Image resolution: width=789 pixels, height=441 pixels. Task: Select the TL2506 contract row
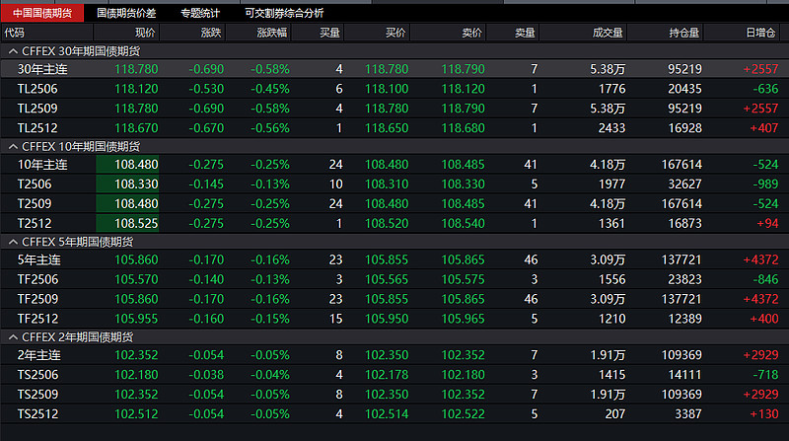(394, 89)
